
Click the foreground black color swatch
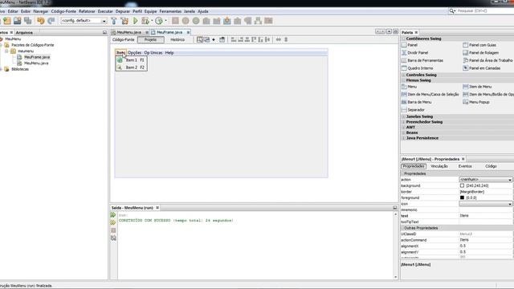pyautogui.click(x=462, y=198)
